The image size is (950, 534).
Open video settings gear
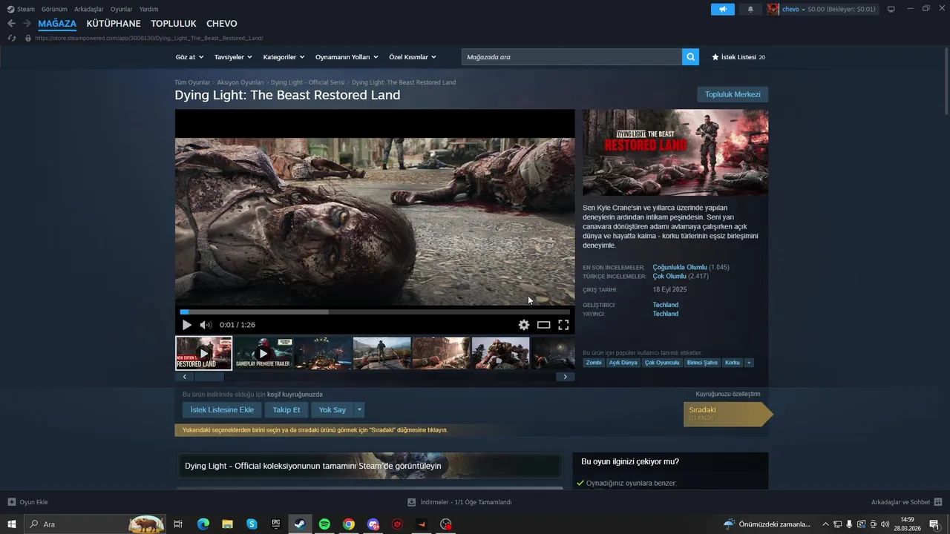tap(524, 325)
